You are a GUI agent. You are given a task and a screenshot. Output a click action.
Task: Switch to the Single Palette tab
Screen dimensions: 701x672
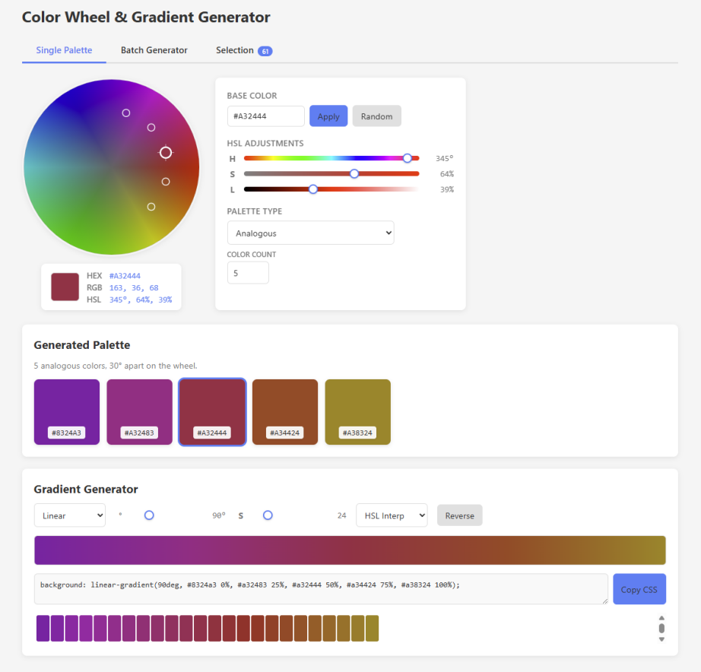[x=64, y=50]
